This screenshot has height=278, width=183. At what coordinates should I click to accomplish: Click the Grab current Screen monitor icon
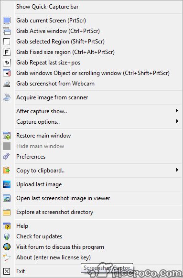[x=7, y=21]
